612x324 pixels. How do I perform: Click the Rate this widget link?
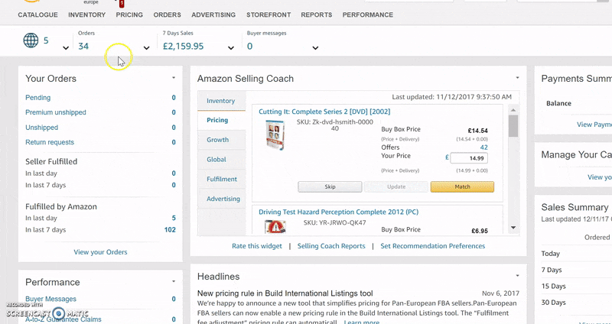pos(257,246)
